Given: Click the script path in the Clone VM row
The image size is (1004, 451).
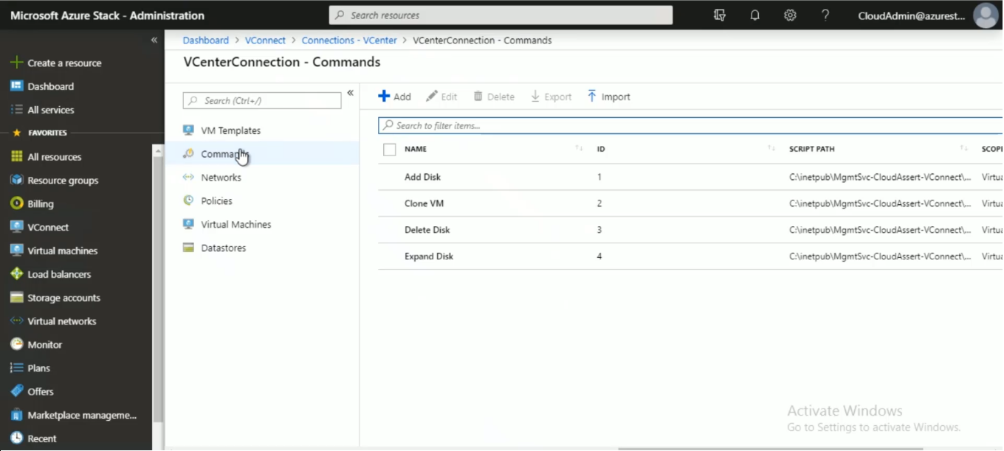Looking at the screenshot, I should [880, 203].
